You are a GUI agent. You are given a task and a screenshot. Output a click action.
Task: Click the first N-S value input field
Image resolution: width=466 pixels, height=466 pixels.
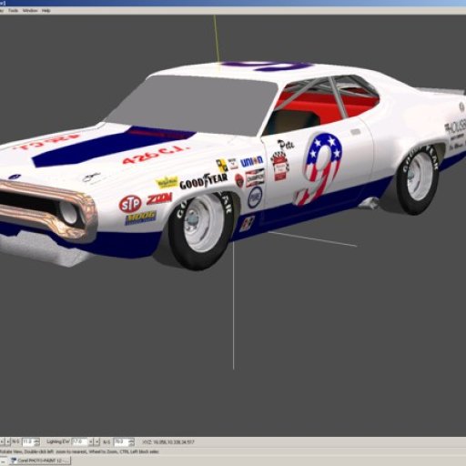(x=28, y=441)
